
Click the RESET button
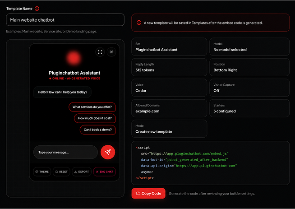coord(61,172)
